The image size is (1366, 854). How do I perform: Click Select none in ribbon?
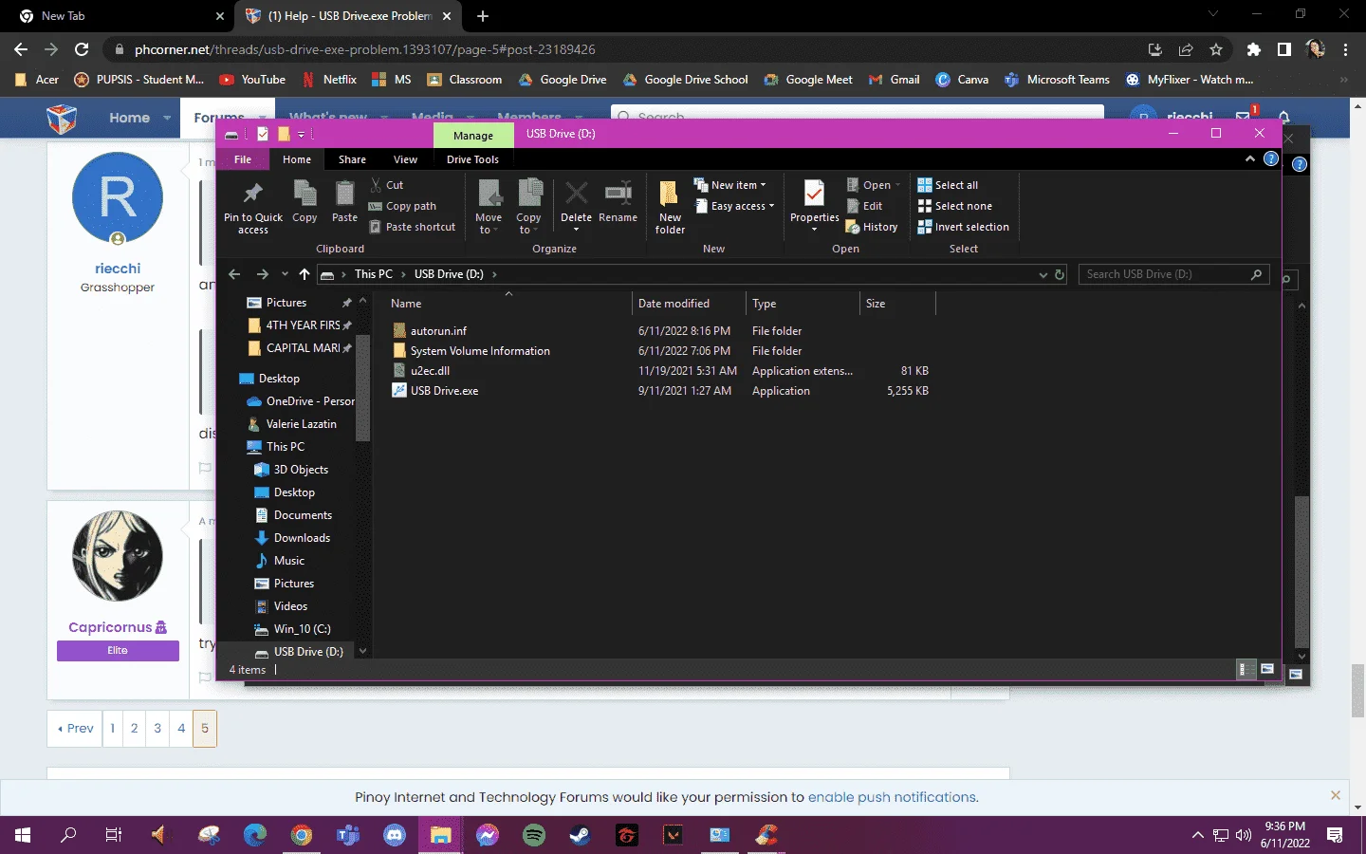pos(954,206)
